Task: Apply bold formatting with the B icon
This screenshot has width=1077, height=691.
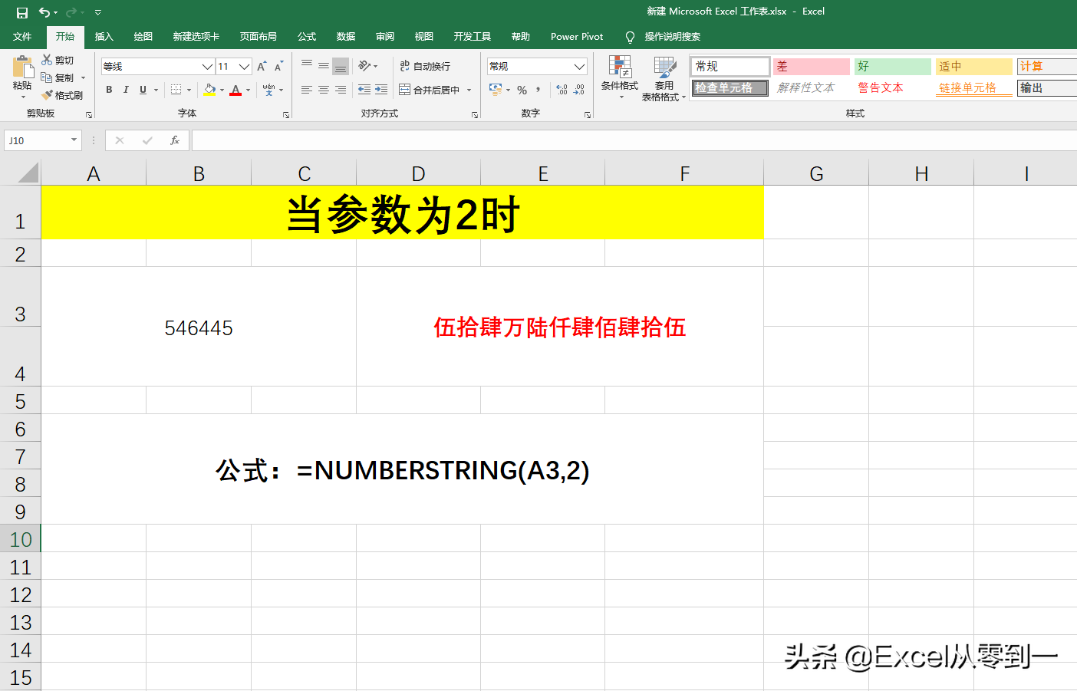Action: click(x=109, y=90)
